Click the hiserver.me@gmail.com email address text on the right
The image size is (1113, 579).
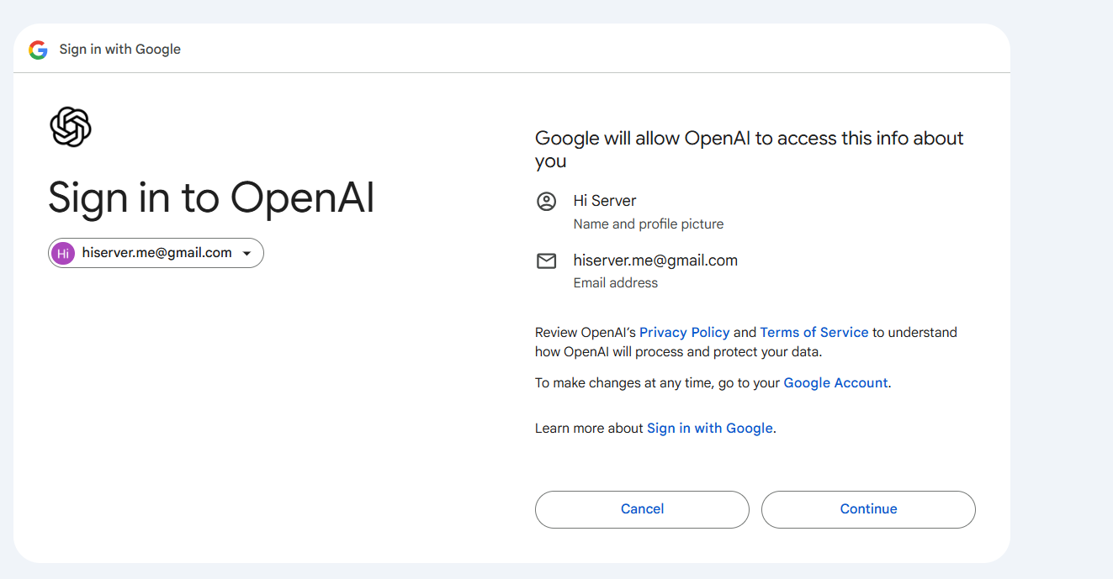[655, 261]
